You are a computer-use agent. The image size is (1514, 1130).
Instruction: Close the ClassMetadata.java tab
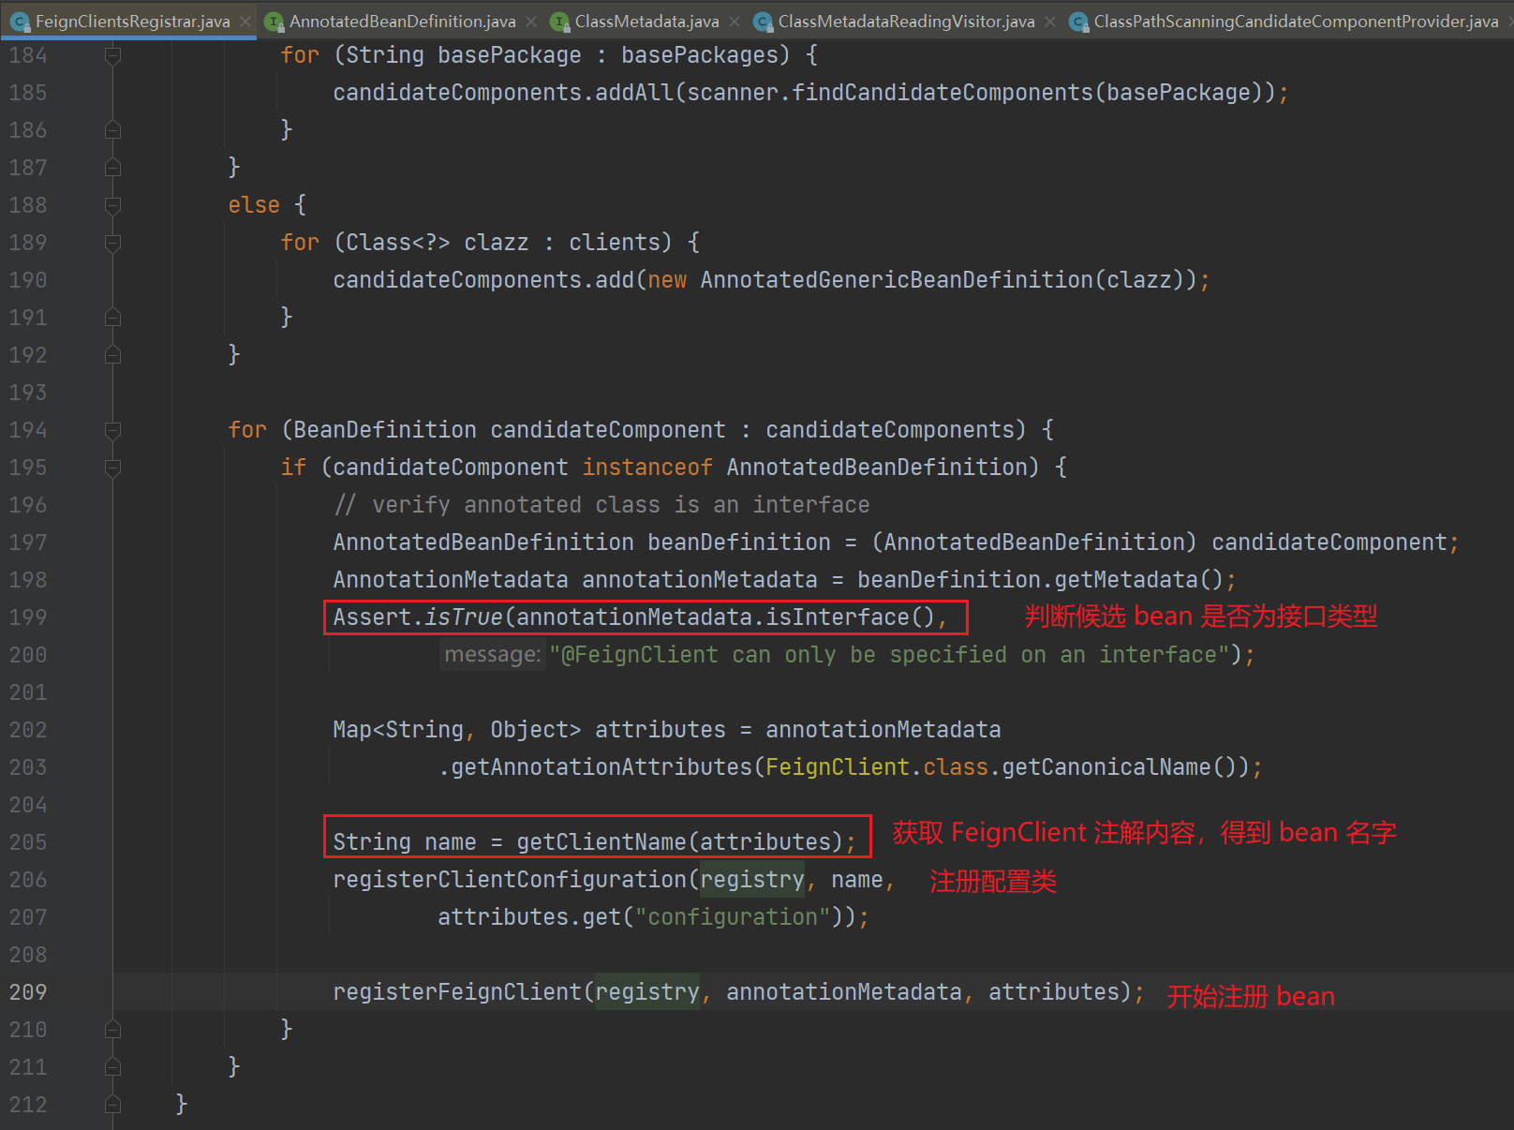click(x=735, y=21)
